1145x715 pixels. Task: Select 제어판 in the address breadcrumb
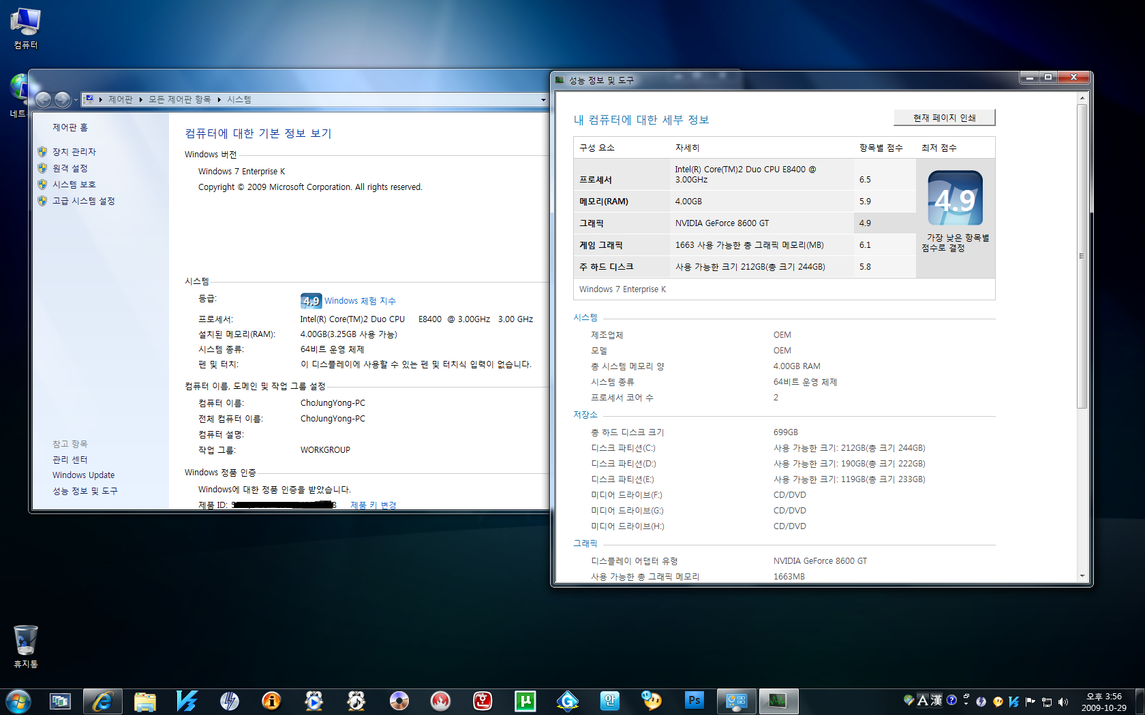click(x=121, y=99)
